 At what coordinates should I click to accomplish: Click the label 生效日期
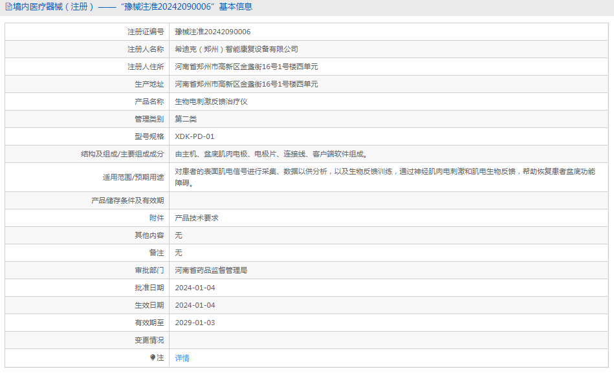pyautogui.click(x=149, y=305)
